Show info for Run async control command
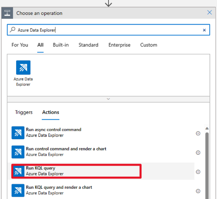217x199 pixels. [x=198, y=133]
